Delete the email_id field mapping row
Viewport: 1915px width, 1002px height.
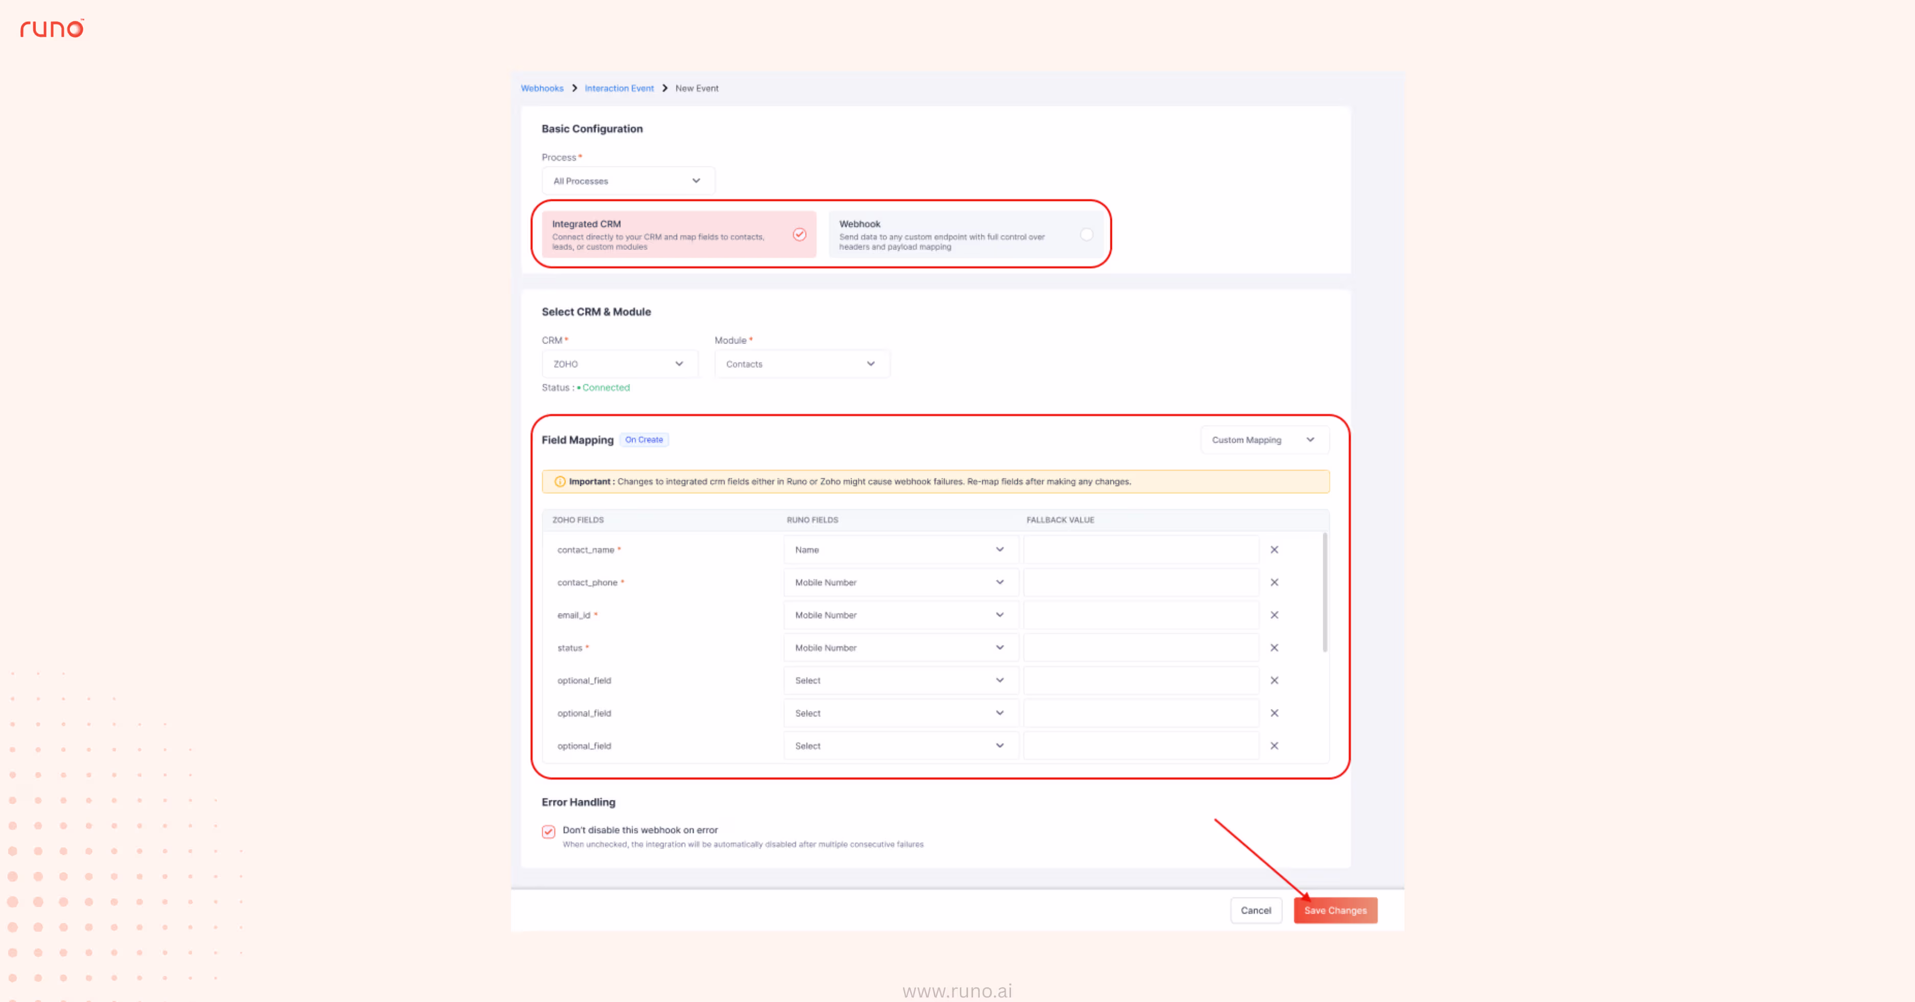1274,615
